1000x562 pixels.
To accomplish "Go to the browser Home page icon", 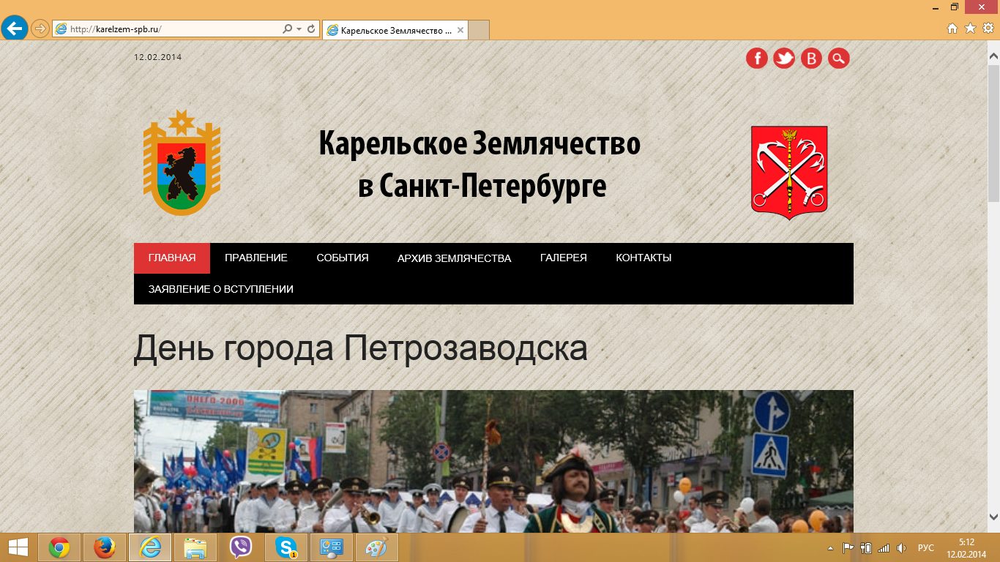I will coord(952,29).
